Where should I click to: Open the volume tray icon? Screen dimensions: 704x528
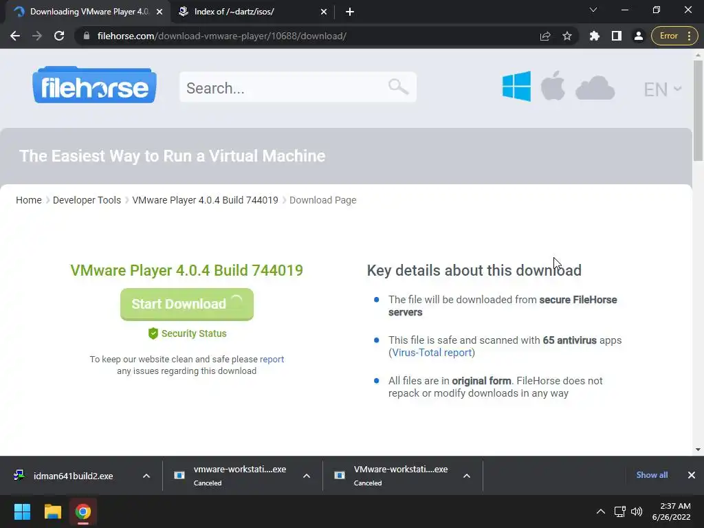tap(636, 511)
